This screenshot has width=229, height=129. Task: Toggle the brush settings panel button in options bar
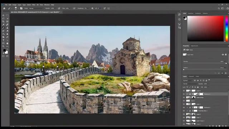point(21,9)
